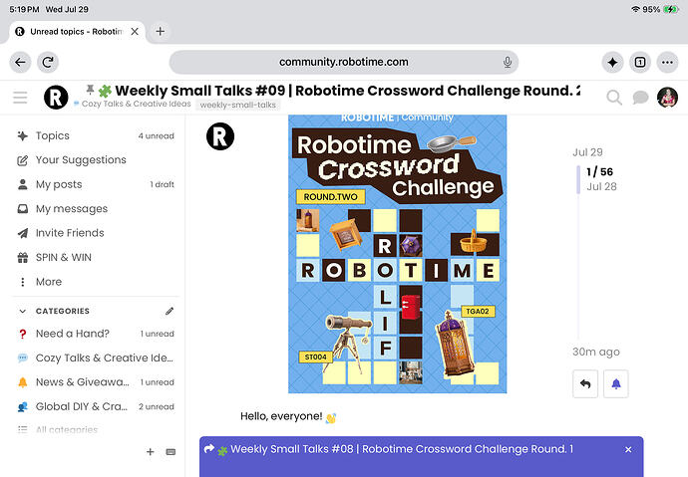
Task: Reload the page with refresh icon
Action: coord(48,62)
